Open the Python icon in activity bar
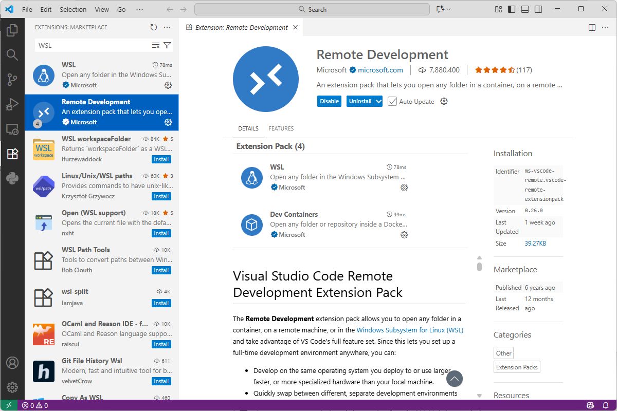 point(12,178)
